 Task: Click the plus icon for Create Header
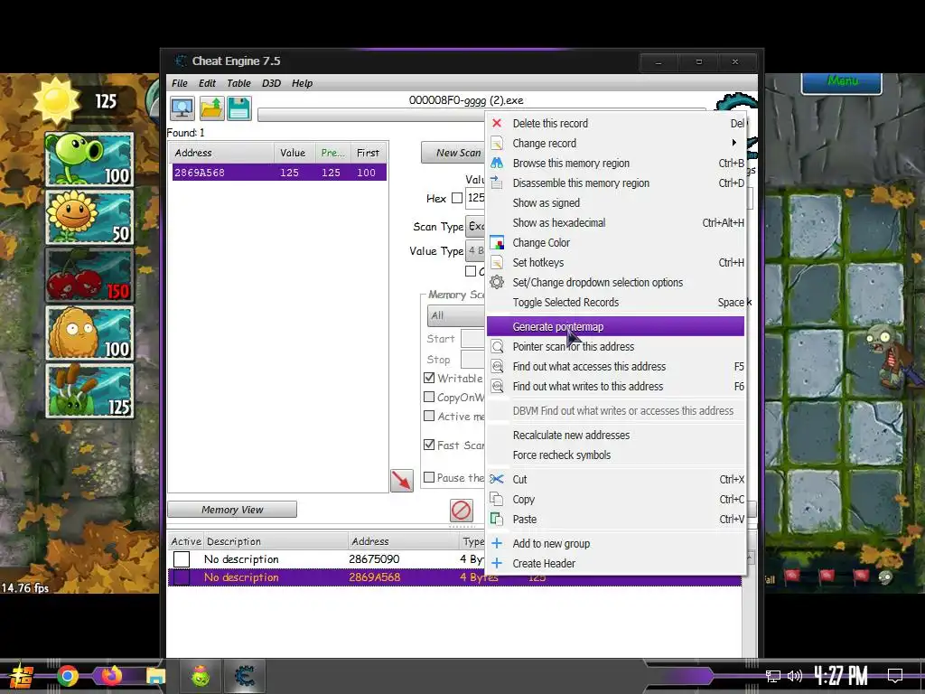[x=497, y=563]
